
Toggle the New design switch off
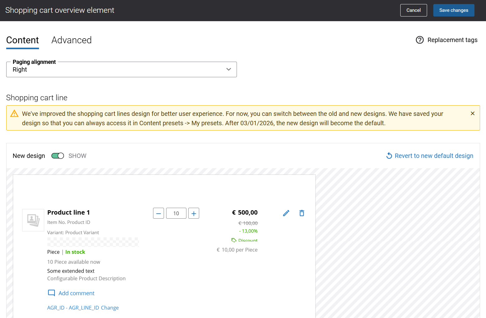coord(58,156)
